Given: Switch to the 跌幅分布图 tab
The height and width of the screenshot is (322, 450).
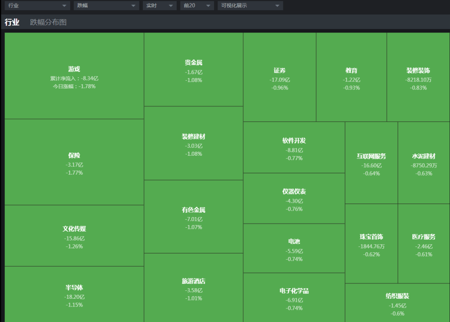Looking at the screenshot, I should point(48,22).
